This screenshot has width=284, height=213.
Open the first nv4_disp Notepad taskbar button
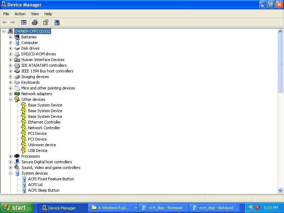(x=164, y=208)
